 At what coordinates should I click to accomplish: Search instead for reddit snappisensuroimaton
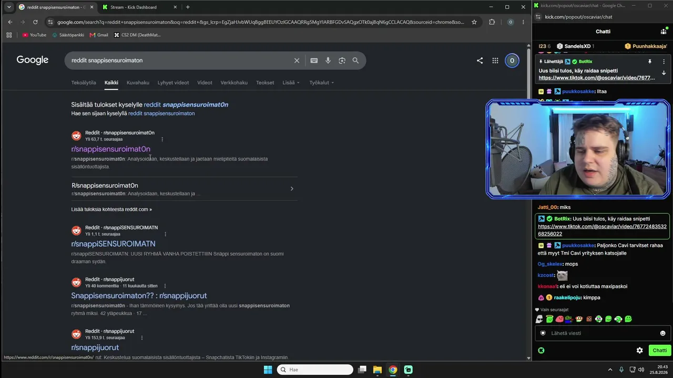[161, 113]
